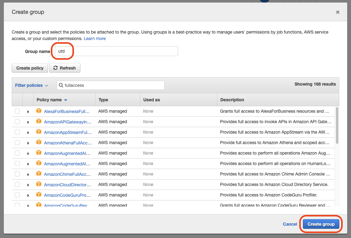The image size is (351, 238).
Task: Open the AmazonCodeGuruPro policy link
Action: [67, 195]
